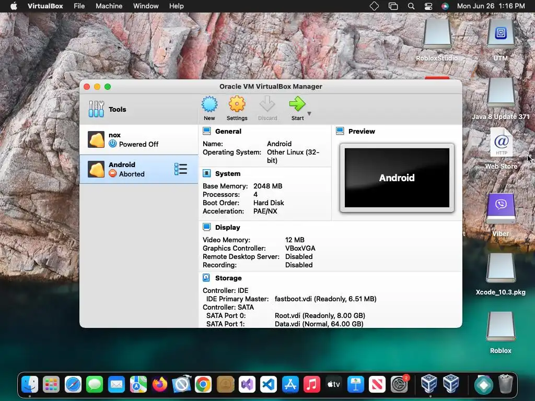Viewport: 535px width, 401px height.
Task: Open Finder from the dock
Action: click(x=30, y=384)
